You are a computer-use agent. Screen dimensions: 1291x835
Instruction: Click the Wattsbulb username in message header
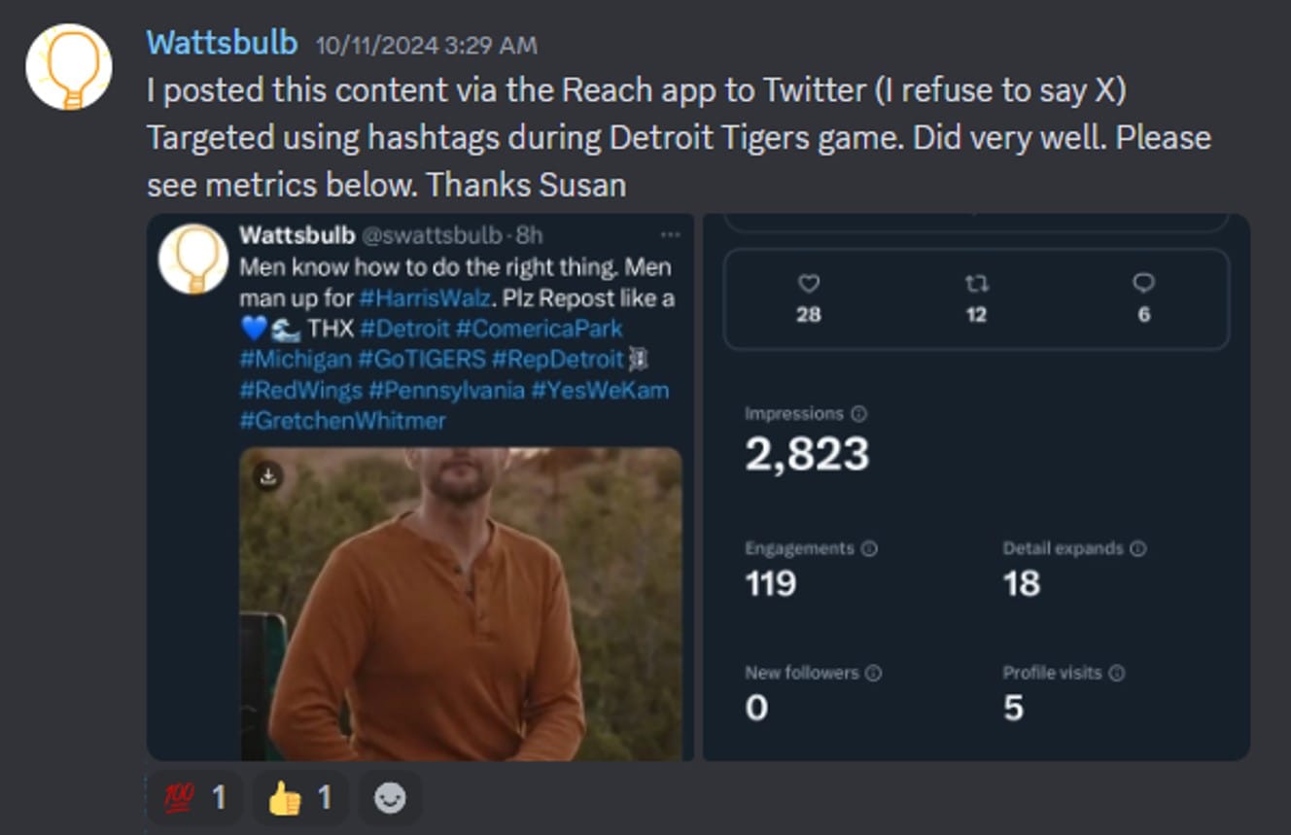click(222, 43)
